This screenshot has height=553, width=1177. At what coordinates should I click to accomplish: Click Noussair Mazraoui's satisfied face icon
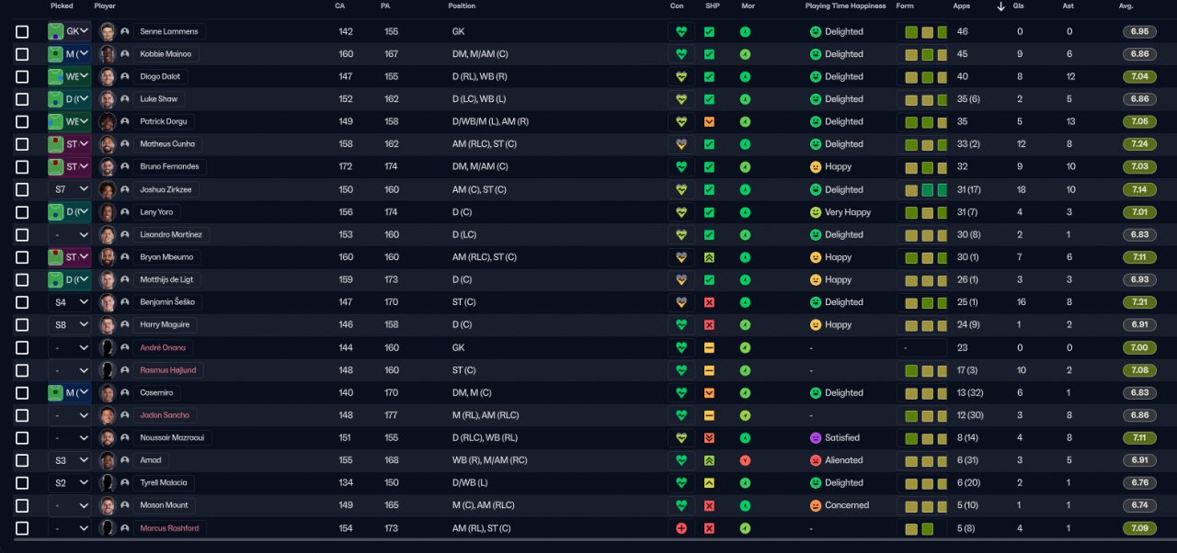pos(815,438)
